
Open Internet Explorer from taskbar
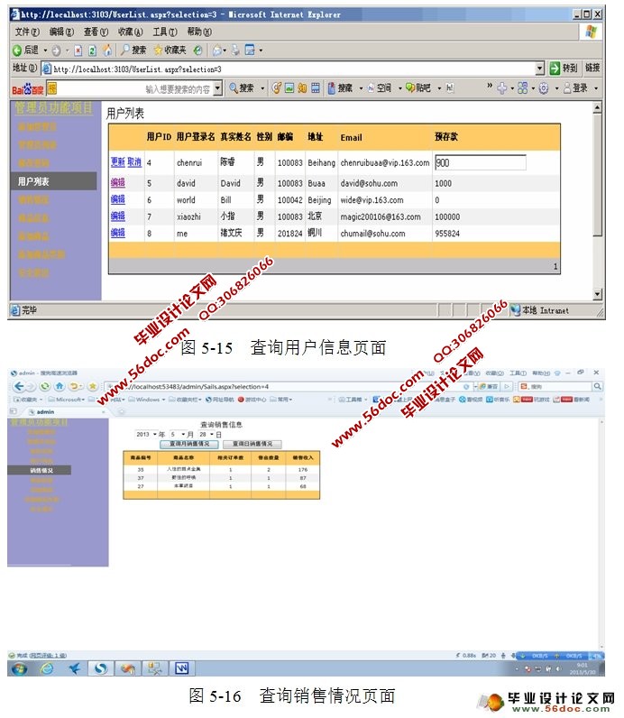[x=47, y=669]
